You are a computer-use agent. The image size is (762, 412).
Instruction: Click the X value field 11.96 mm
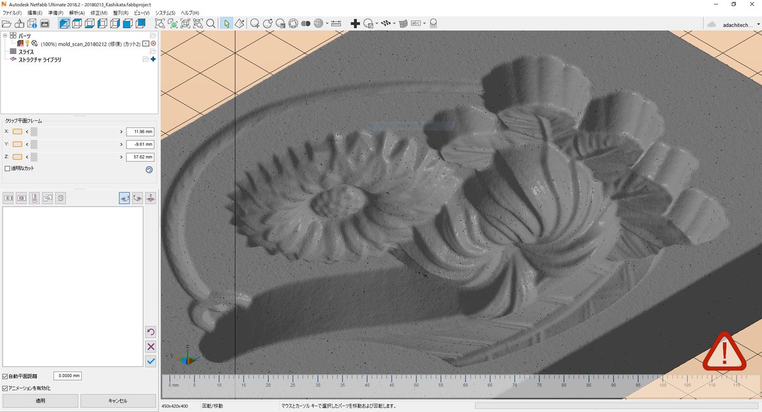point(140,132)
